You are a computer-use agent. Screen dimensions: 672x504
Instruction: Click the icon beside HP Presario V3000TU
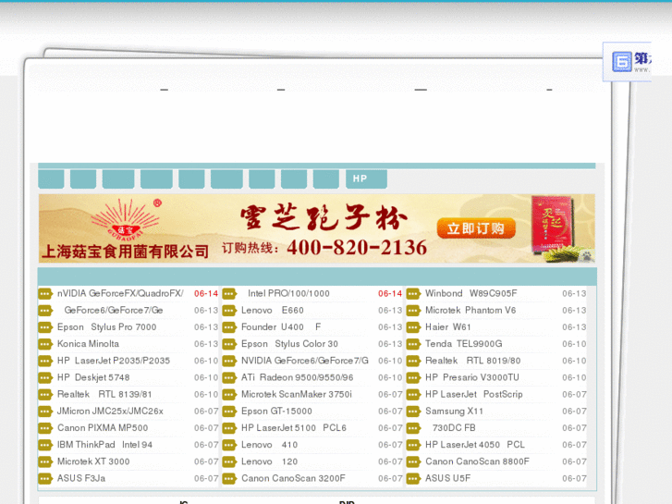(413, 378)
